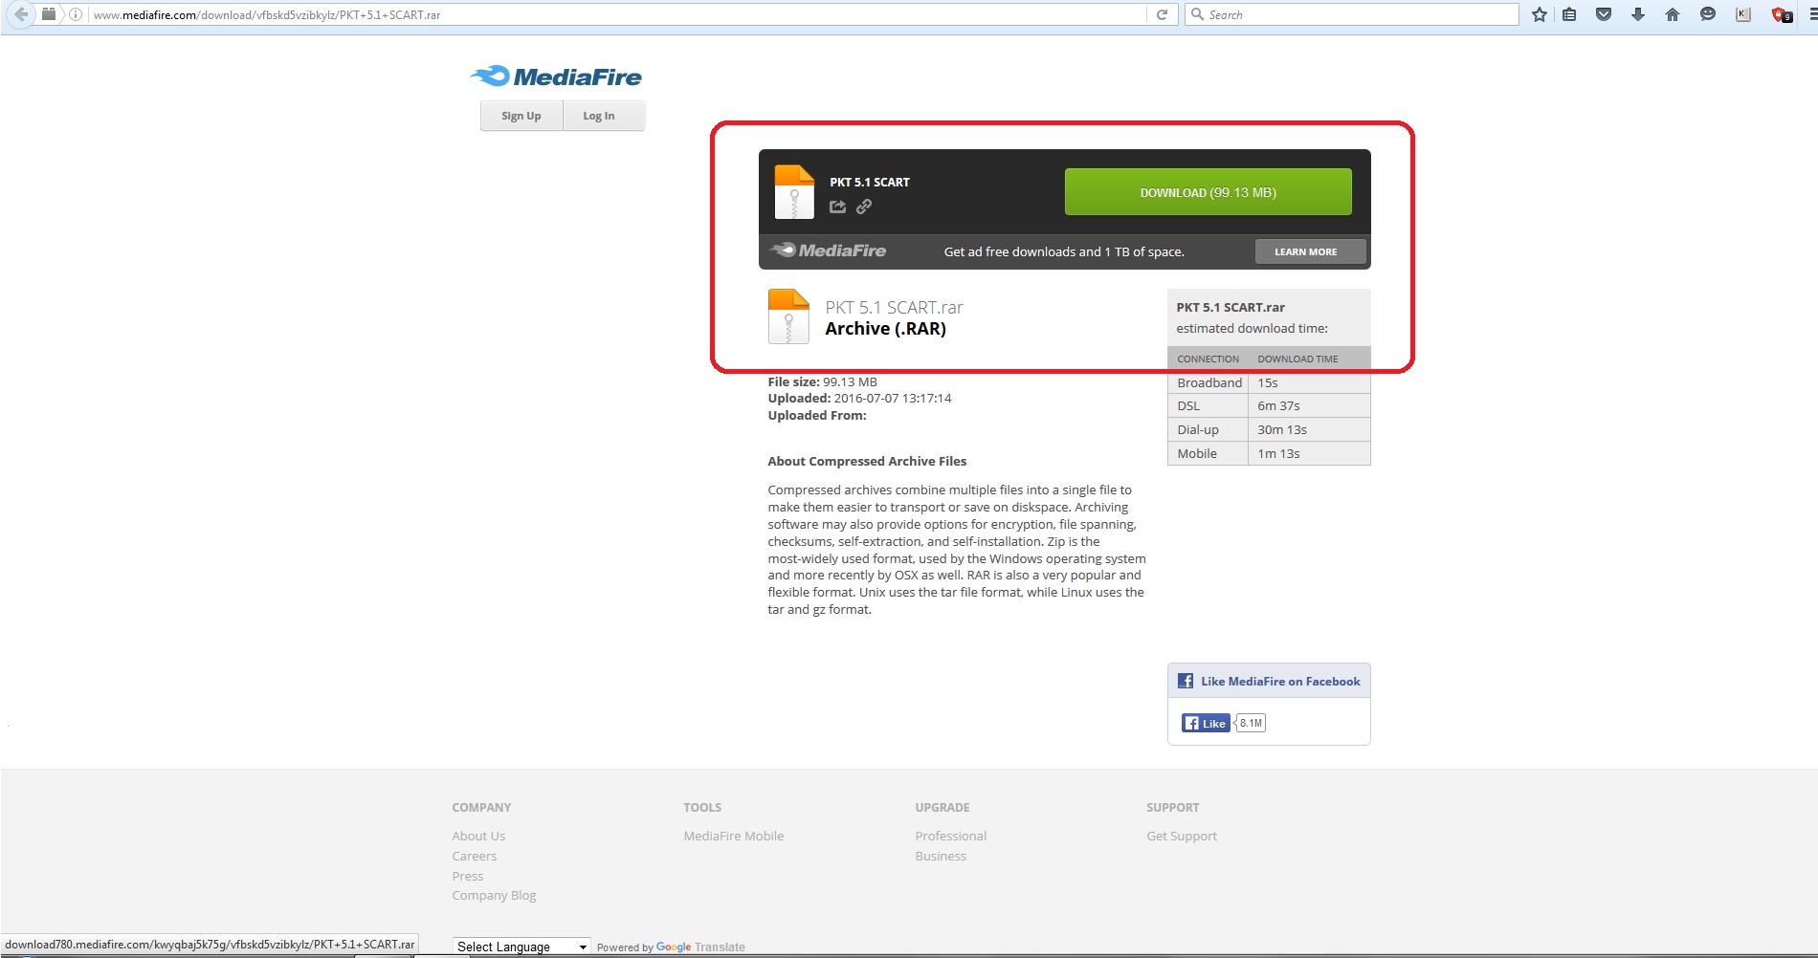Click the red shield blocker icon
Viewport: 1818px width, 958px height.
point(1781,14)
